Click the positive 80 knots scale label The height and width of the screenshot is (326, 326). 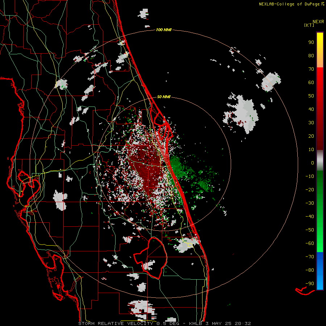[311, 55]
